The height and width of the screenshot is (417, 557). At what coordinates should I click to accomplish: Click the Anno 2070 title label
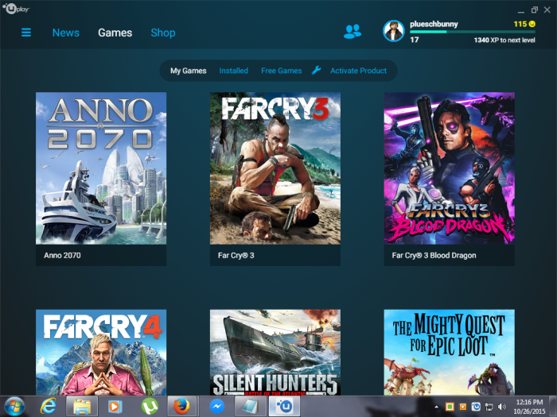pos(62,255)
